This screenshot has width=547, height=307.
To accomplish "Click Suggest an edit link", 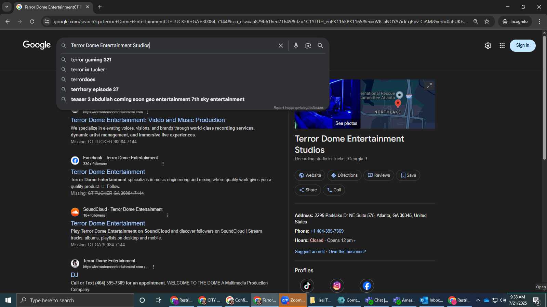I will pos(310,252).
